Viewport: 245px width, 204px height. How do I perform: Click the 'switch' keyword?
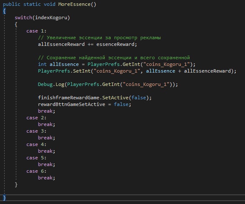(x=23, y=18)
